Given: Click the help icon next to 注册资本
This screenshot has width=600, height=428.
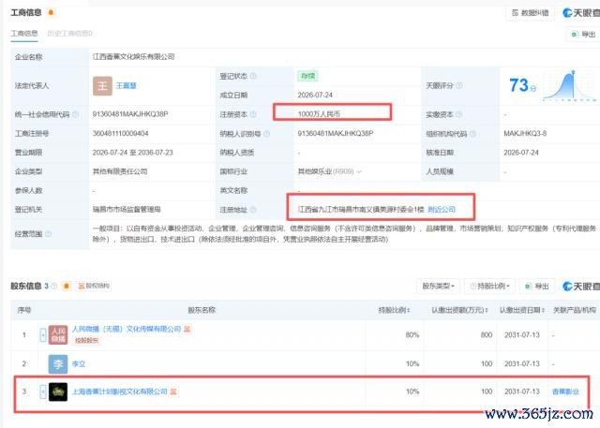Looking at the screenshot, I should 253,114.
